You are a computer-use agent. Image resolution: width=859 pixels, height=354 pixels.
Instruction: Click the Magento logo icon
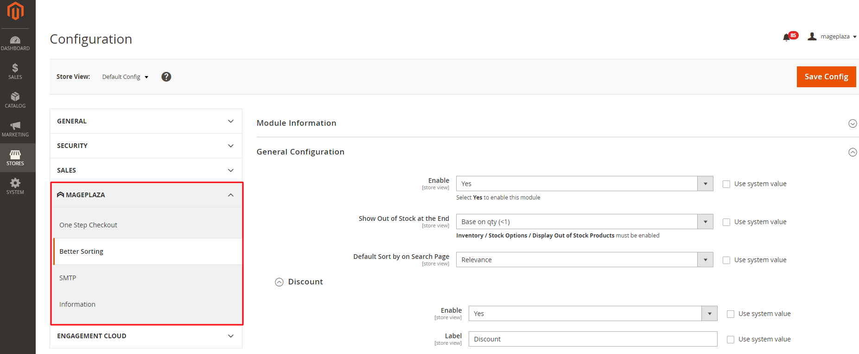pyautogui.click(x=15, y=11)
